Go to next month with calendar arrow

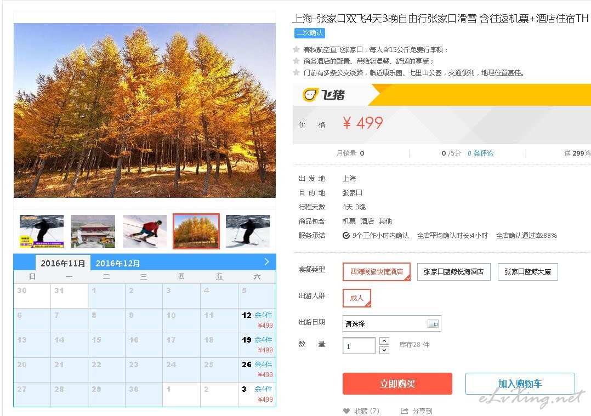(x=267, y=261)
